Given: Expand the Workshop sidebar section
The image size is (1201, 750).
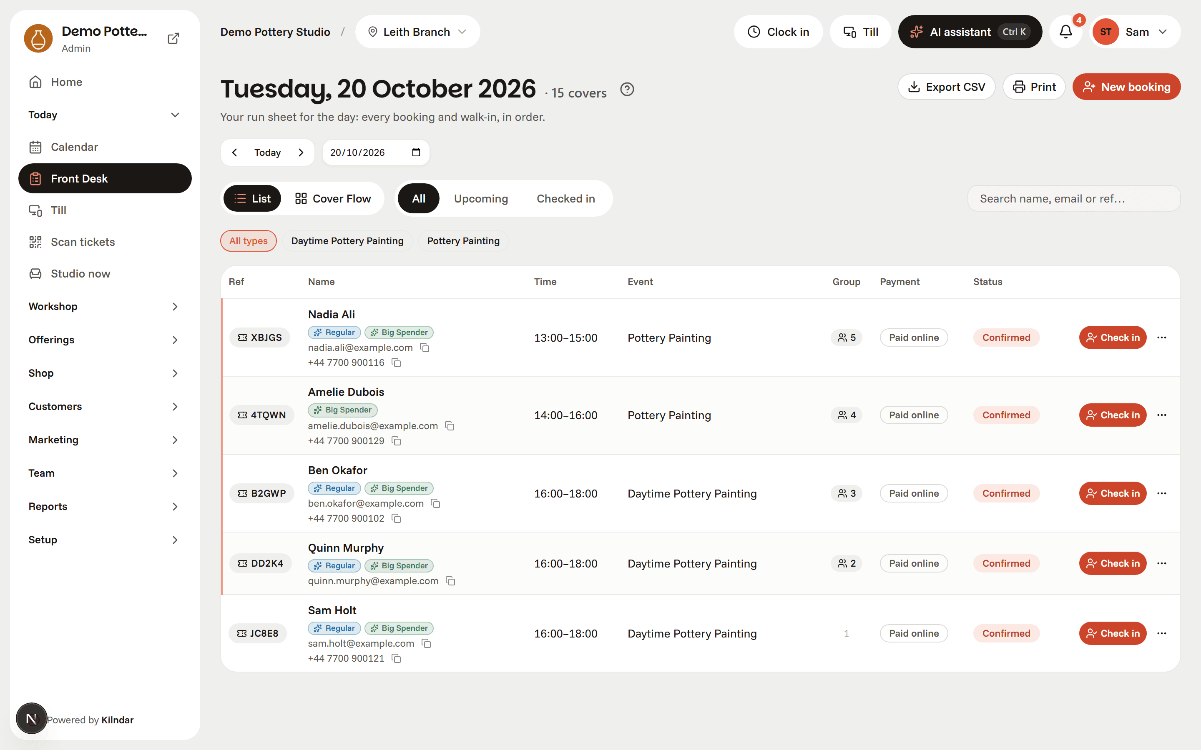Looking at the screenshot, I should (x=104, y=307).
